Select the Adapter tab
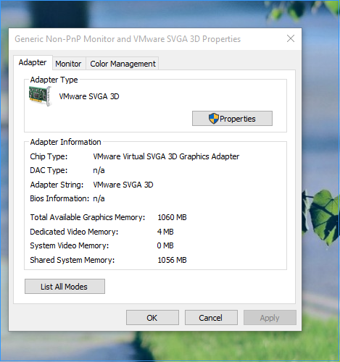This screenshot has width=340, height=362. pos(33,62)
